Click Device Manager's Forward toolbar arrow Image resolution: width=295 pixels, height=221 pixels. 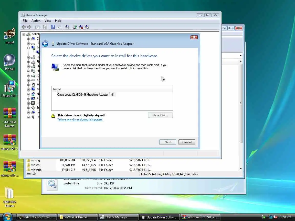(x=29, y=27)
